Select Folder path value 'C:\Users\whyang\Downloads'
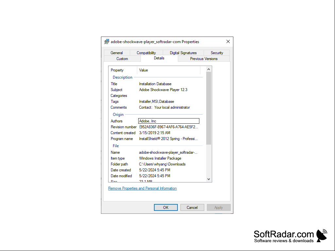This screenshot has height=251, width=335. (162, 164)
